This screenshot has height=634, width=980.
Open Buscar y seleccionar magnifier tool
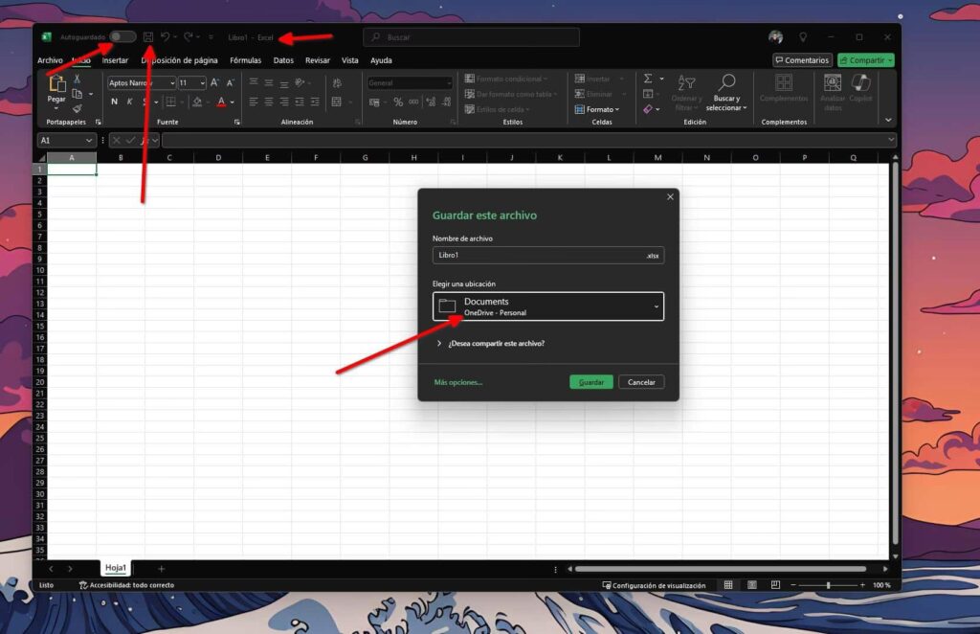(x=726, y=83)
